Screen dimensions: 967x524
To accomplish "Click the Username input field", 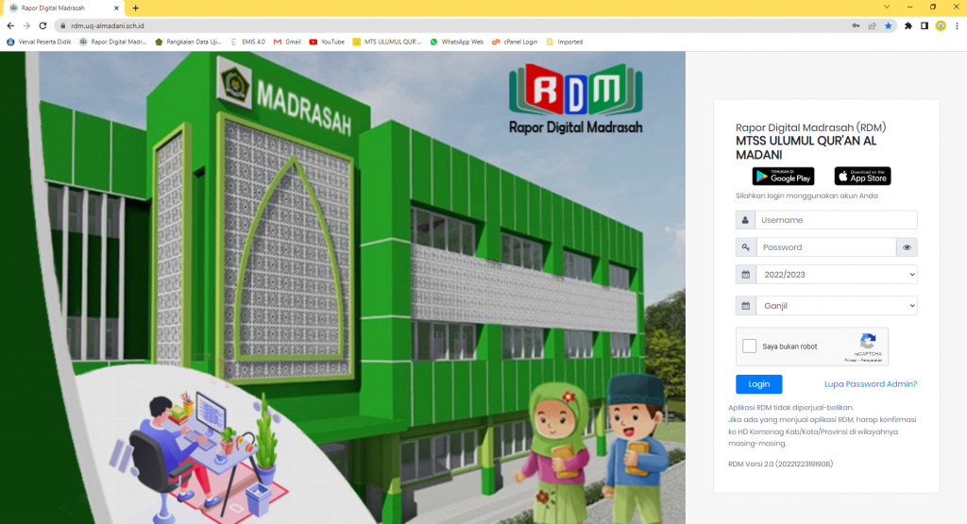I will (836, 220).
